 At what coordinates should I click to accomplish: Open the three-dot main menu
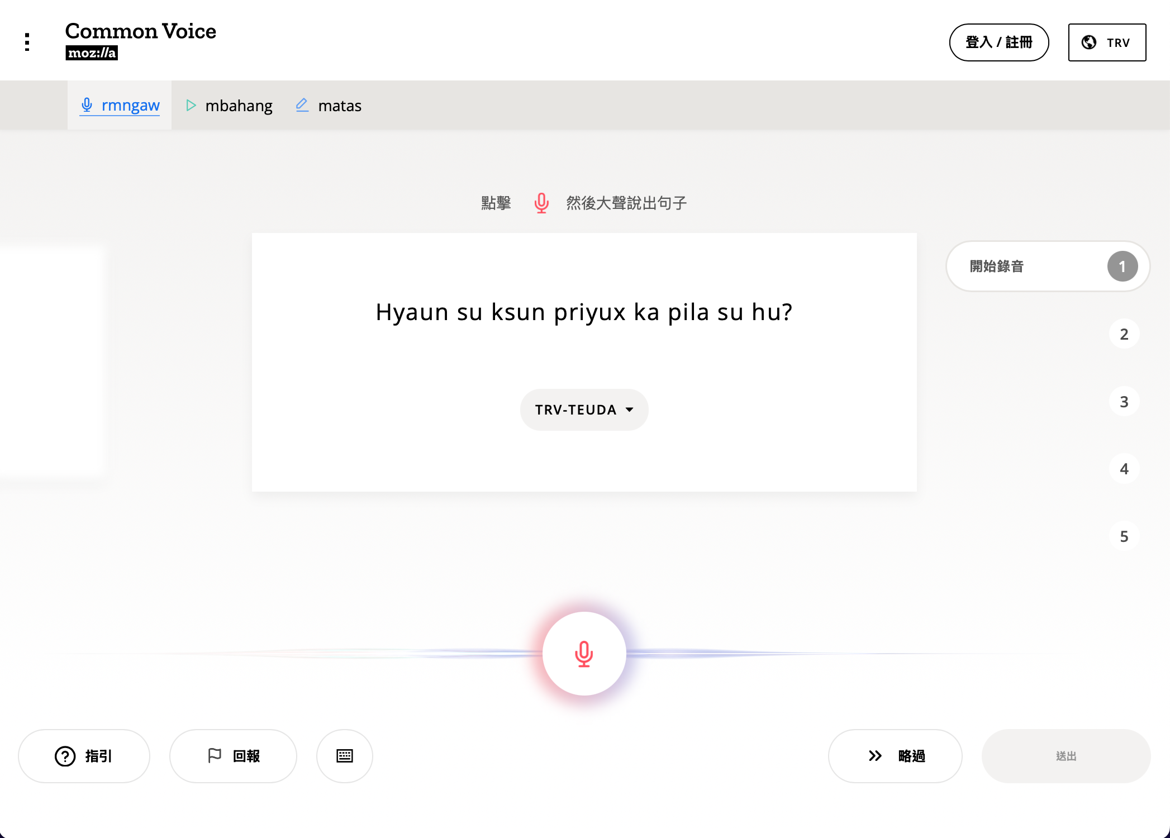click(x=27, y=42)
